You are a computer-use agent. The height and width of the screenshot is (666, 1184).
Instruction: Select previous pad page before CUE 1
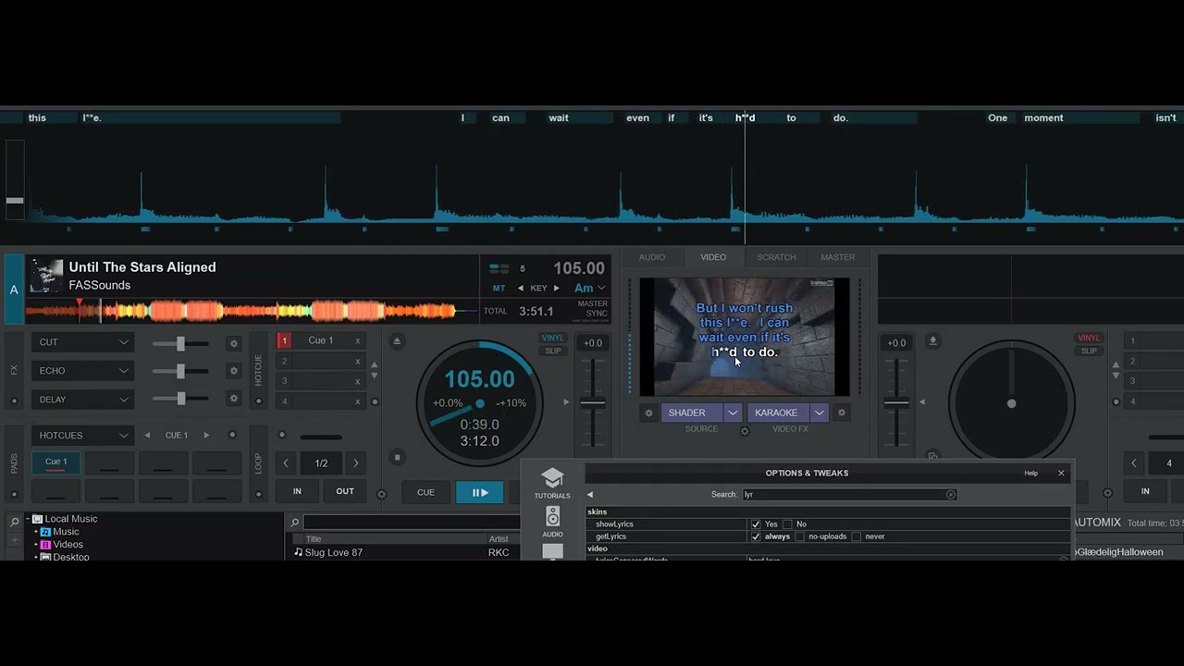pyautogui.click(x=147, y=435)
